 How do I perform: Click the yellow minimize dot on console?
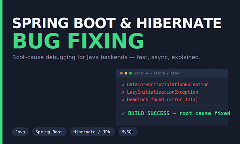tap(126, 73)
